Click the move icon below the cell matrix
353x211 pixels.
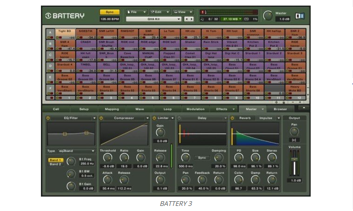[x=276, y=102]
